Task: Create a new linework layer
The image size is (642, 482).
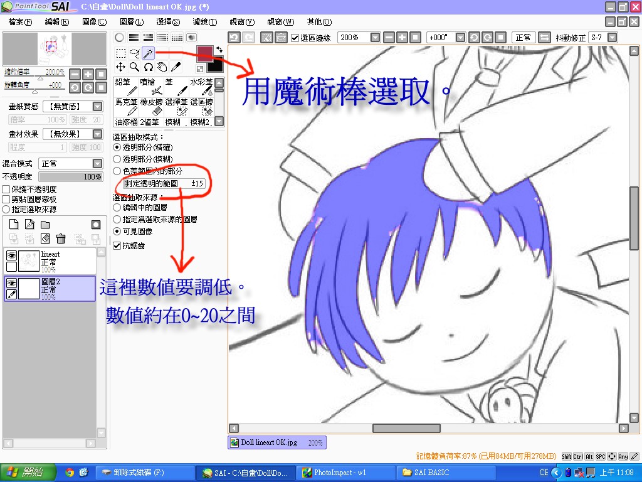Action: click(29, 224)
